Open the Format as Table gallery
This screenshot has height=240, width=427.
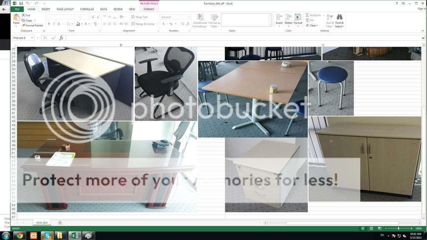(x=214, y=21)
